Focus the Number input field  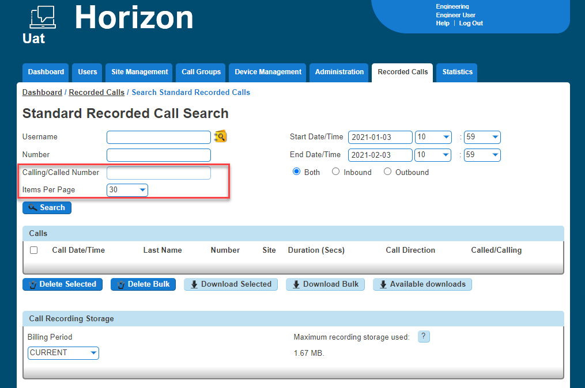pos(159,155)
